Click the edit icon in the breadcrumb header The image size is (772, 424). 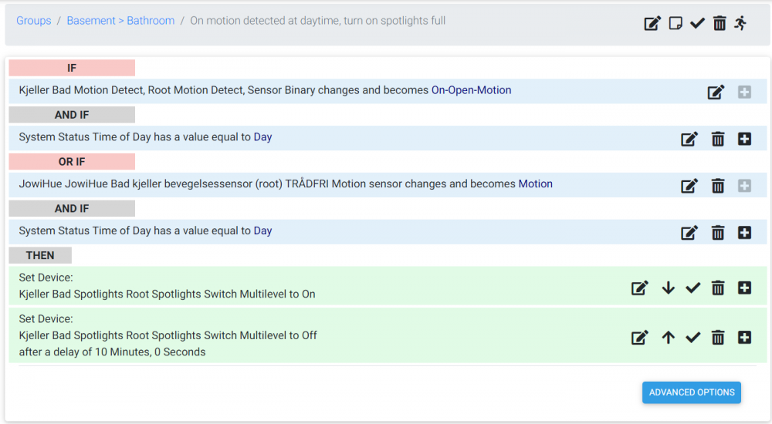coord(652,23)
